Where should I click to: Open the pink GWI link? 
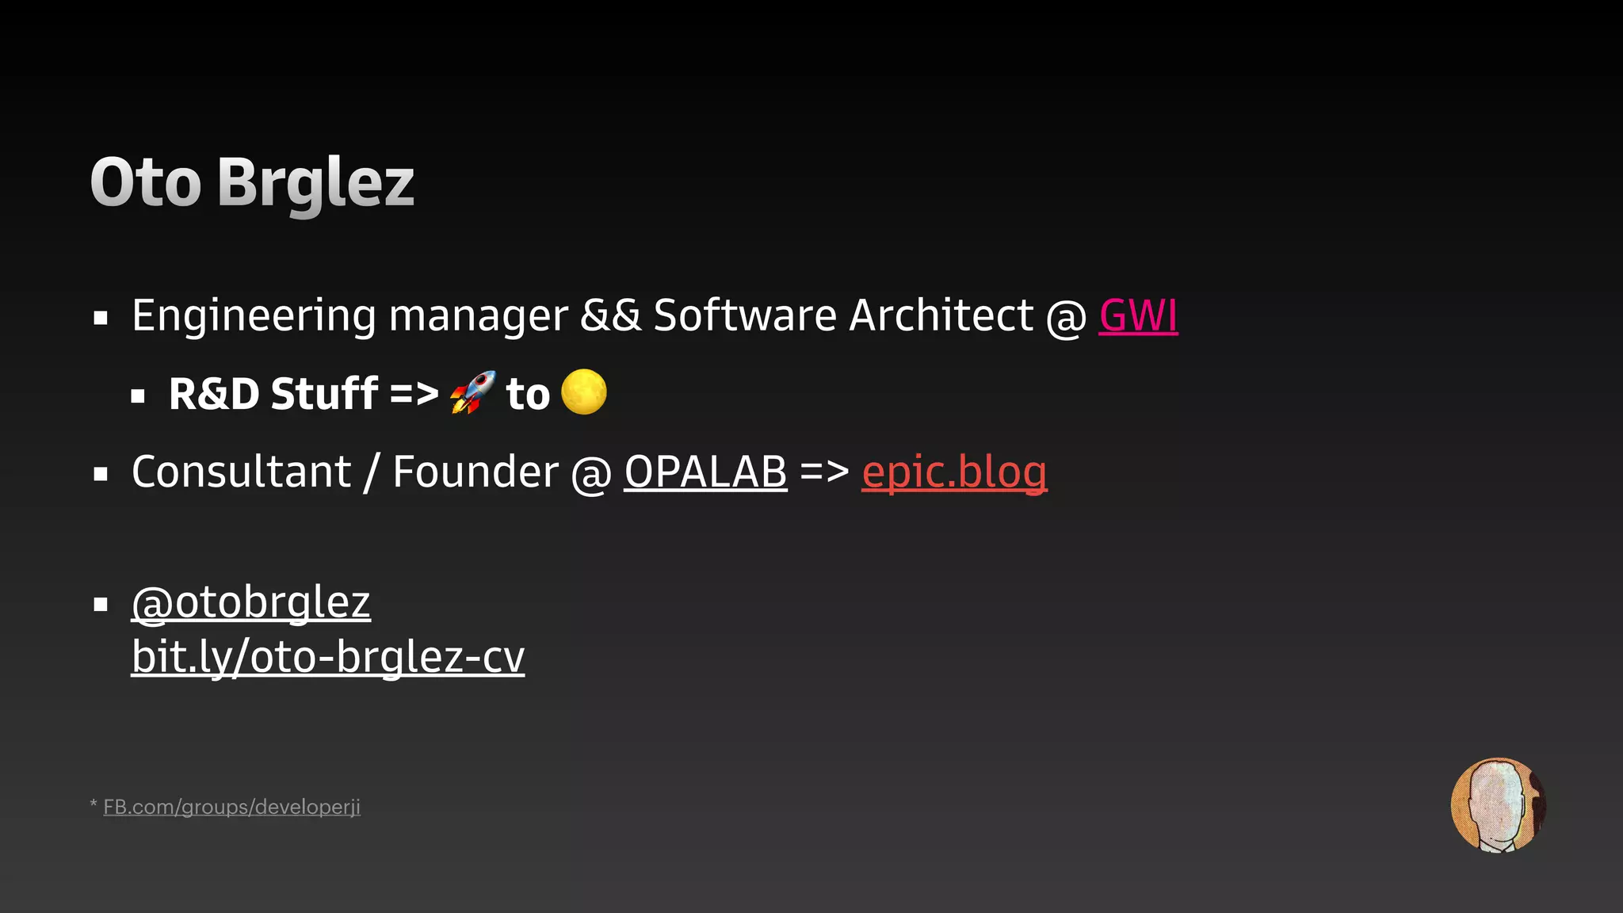1138,315
